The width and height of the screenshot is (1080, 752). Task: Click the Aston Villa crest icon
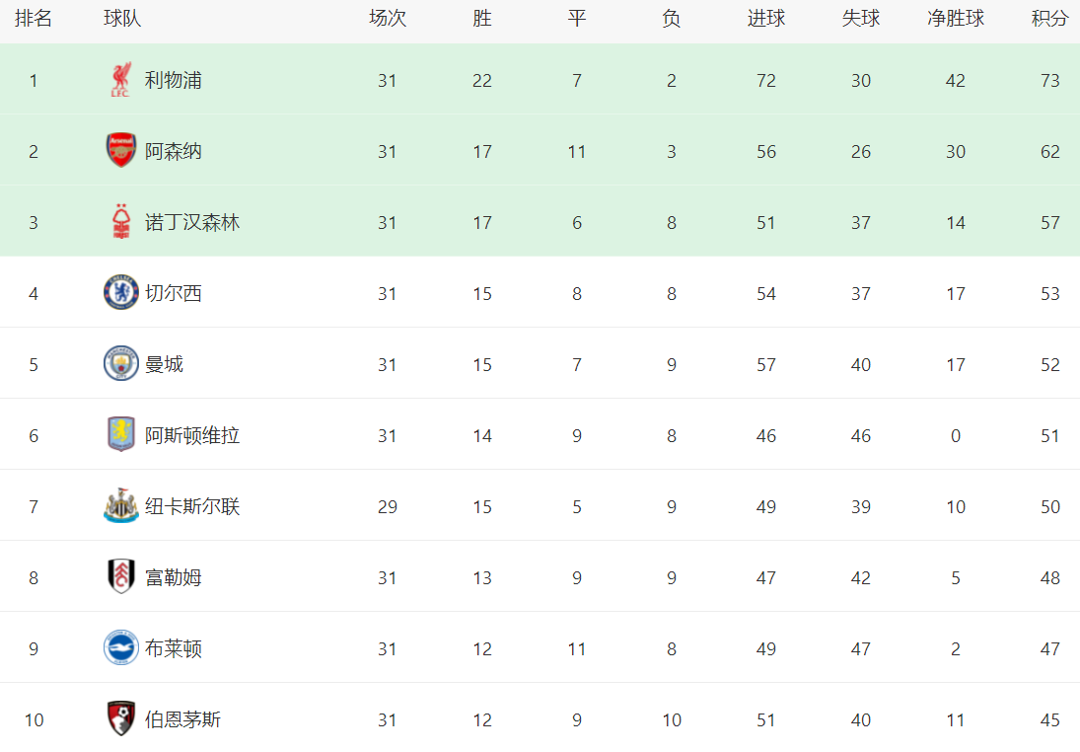coord(121,434)
